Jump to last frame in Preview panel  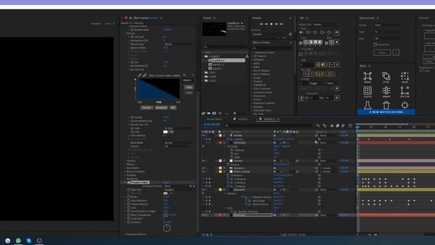click(x=281, y=24)
